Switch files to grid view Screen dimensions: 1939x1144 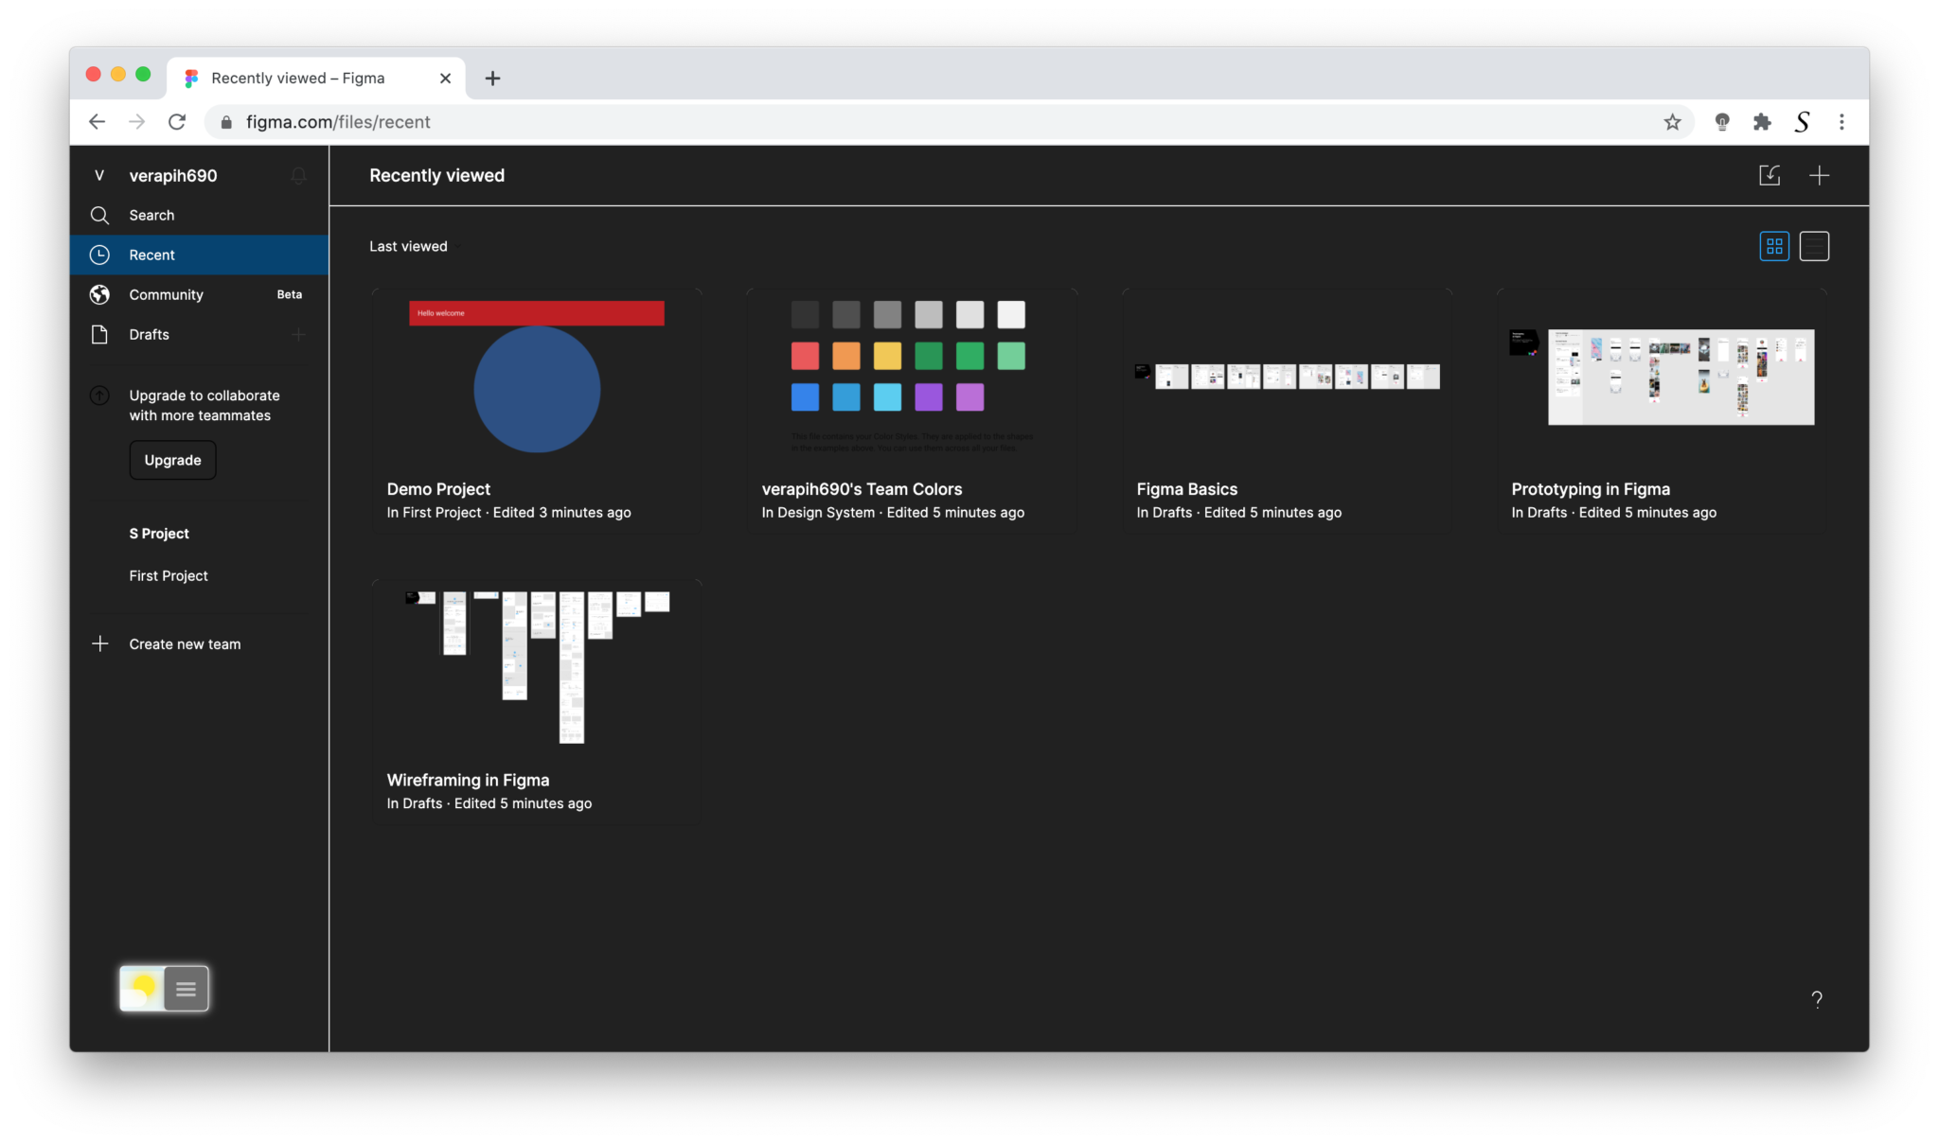point(1773,246)
